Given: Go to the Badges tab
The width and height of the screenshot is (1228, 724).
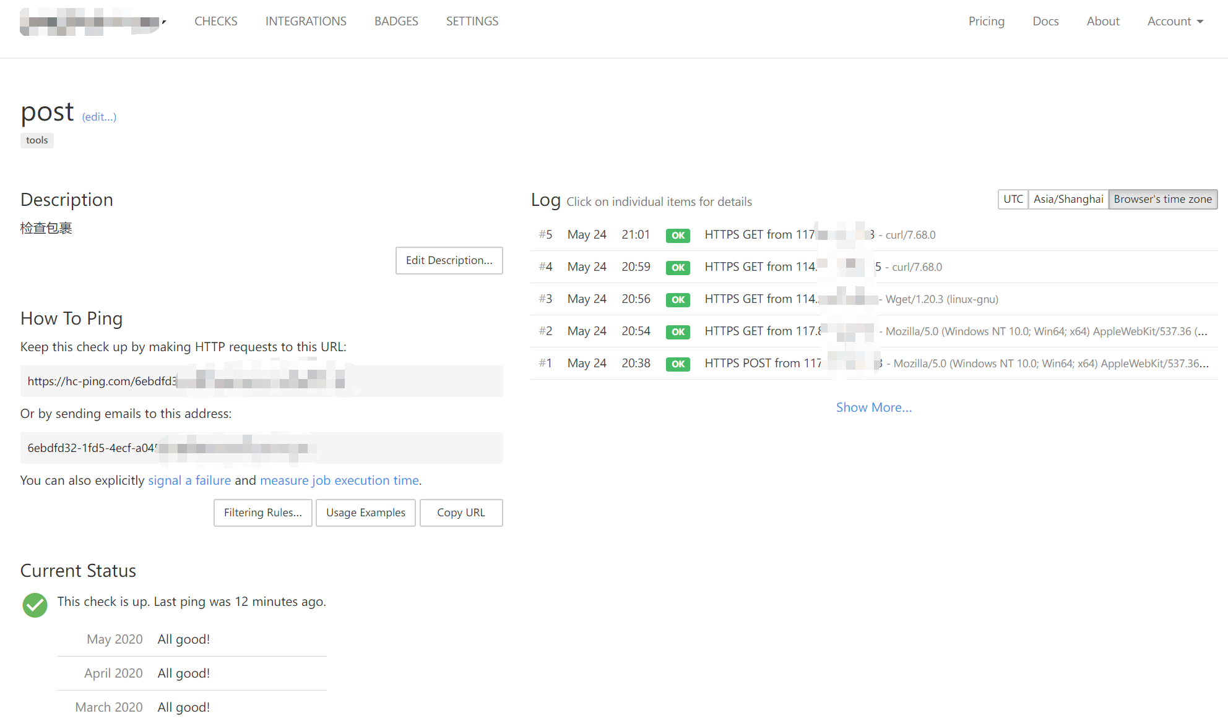Looking at the screenshot, I should tap(396, 21).
